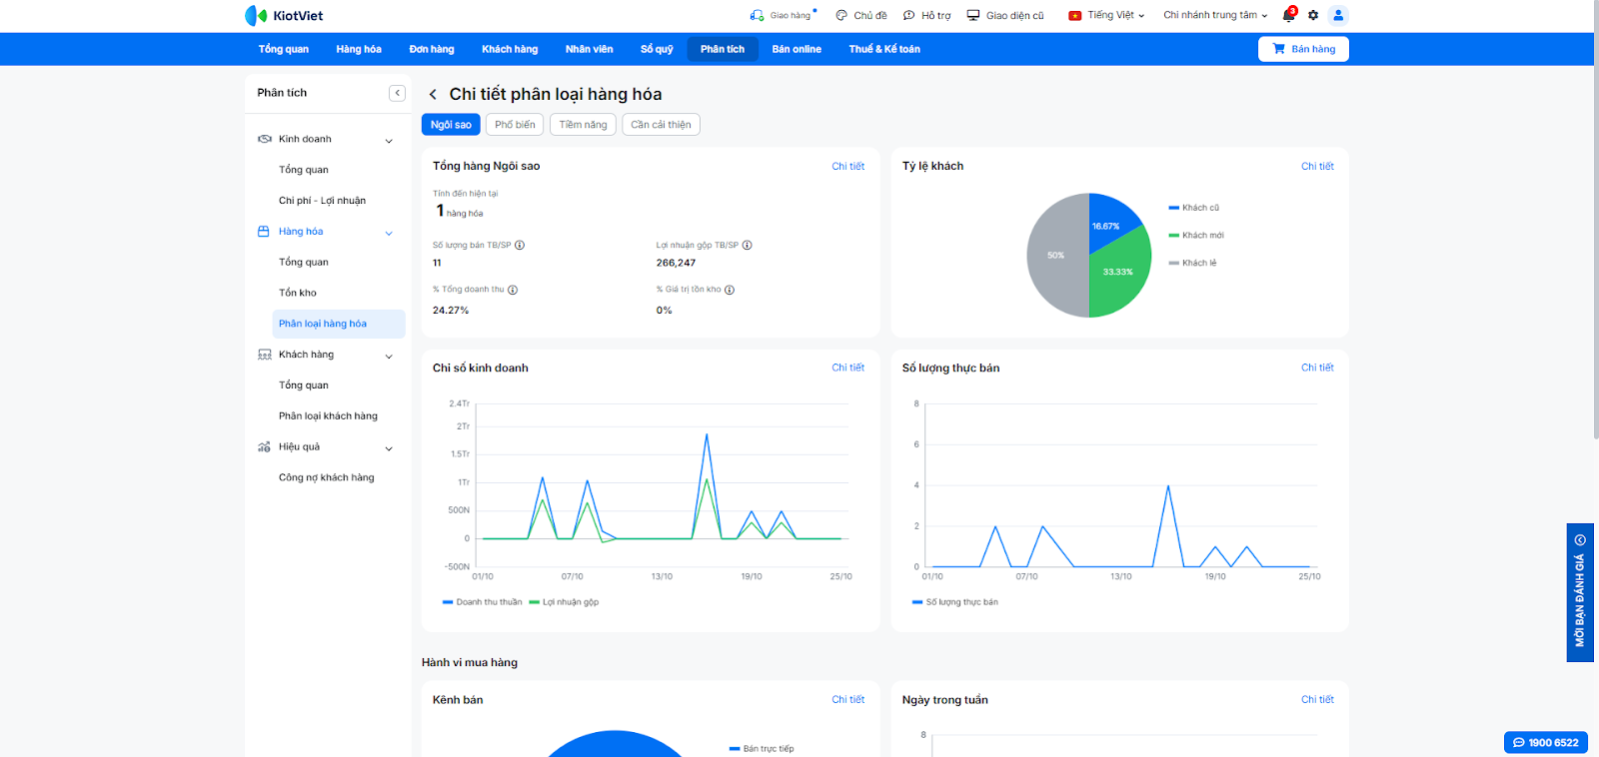Show info for Số lượng bán TB/SP
Viewport: 1599px width, 757px height.
coord(520,246)
